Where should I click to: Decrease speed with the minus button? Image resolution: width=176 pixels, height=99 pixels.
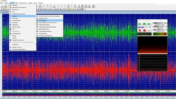pyautogui.click(x=153, y=30)
